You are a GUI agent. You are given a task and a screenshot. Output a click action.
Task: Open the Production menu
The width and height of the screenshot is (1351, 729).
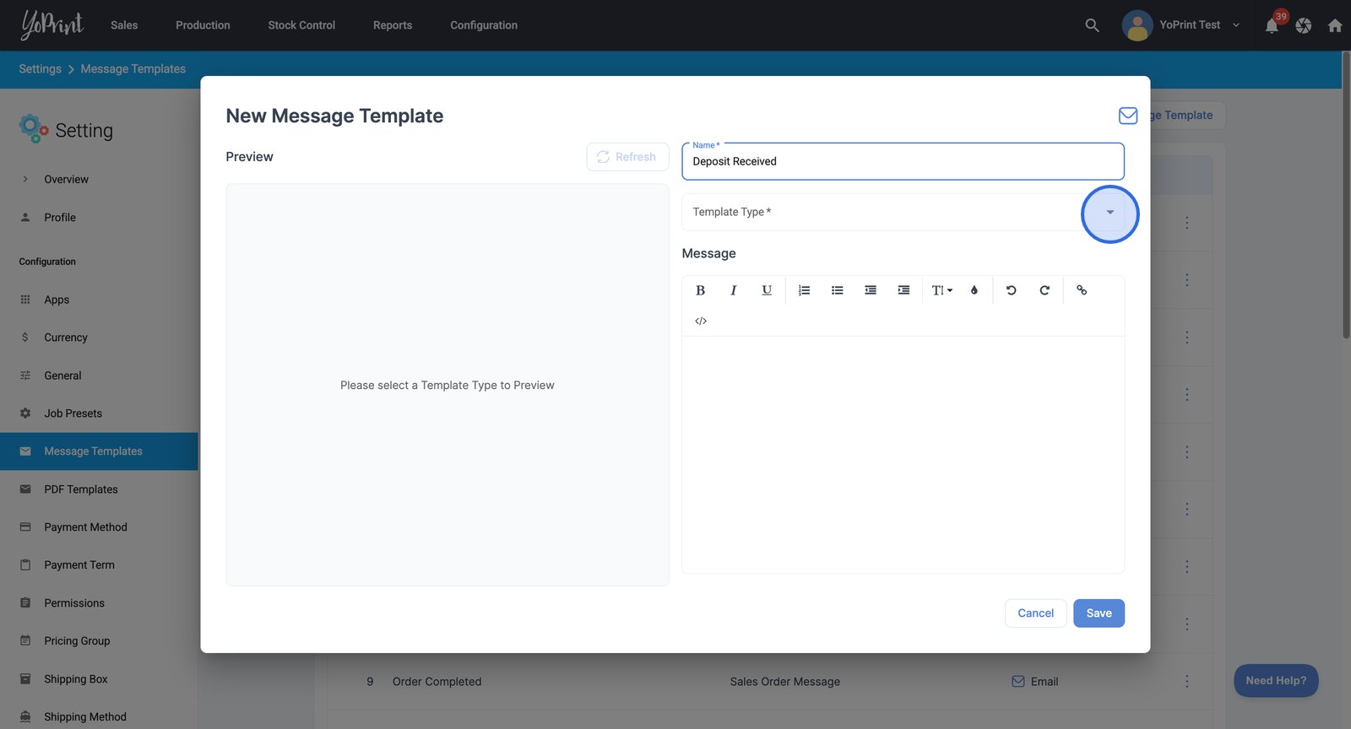tap(203, 25)
